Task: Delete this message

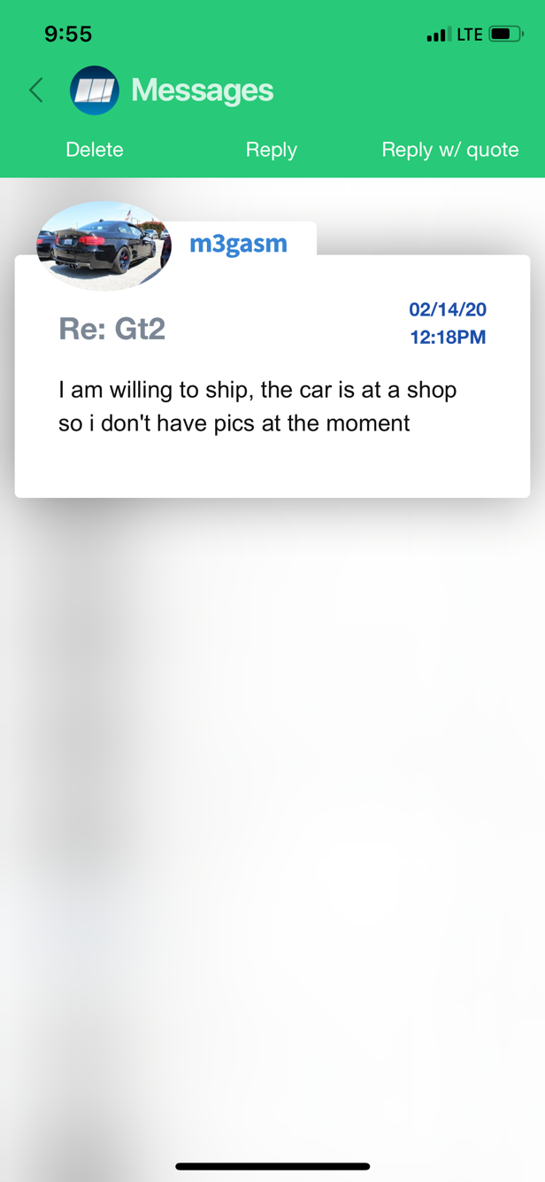Action: coord(95,150)
